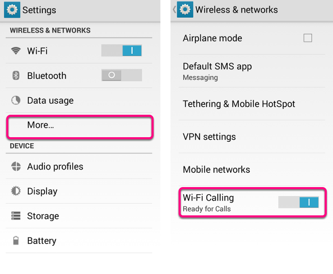This screenshot has width=333, height=274.
Task: Tap the Audio profiles icon
Action: coord(16,167)
